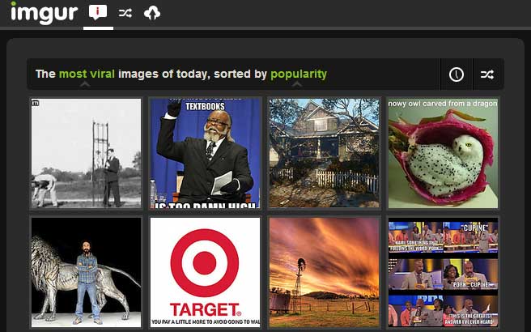Open the 'Textbooks too damn high' meme thumbnail
This screenshot has width=531, height=332.
[x=206, y=153]
